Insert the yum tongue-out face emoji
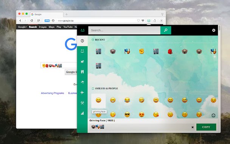Screen dimensions: 230x144 [113, 114]
